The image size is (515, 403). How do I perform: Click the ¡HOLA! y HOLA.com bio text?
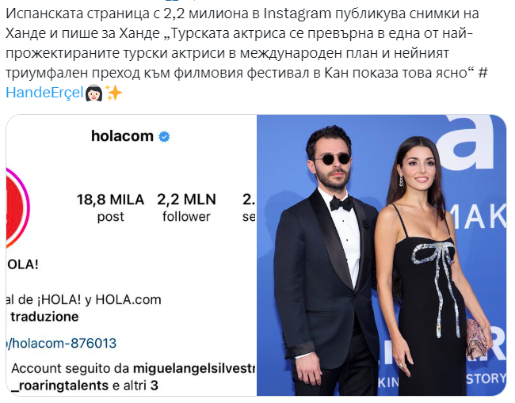[84, 299]
